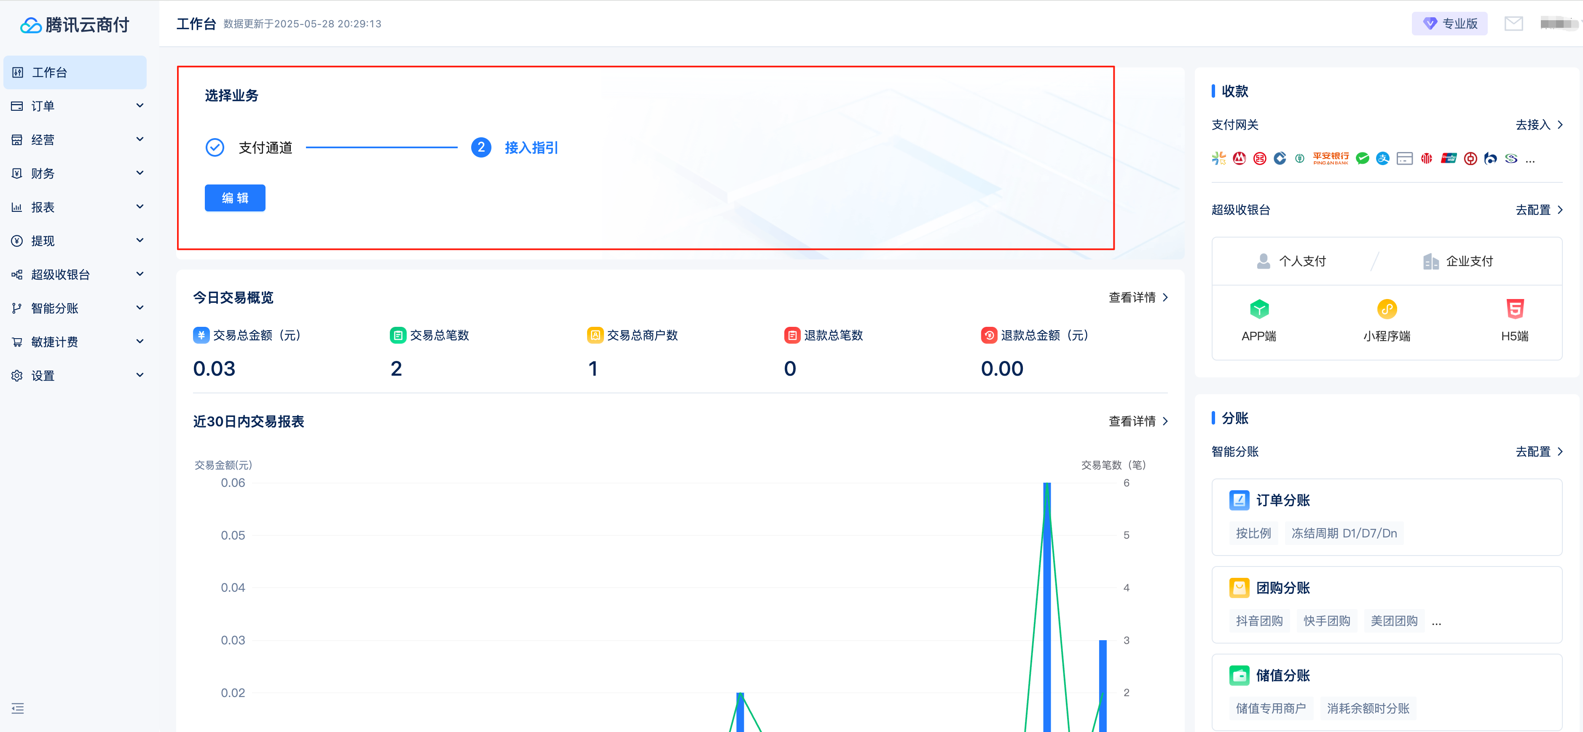Open the mail envelope icon in header
This screenshot has height=732, width=1583.
pyautogui.click(x=1513, y=24)
